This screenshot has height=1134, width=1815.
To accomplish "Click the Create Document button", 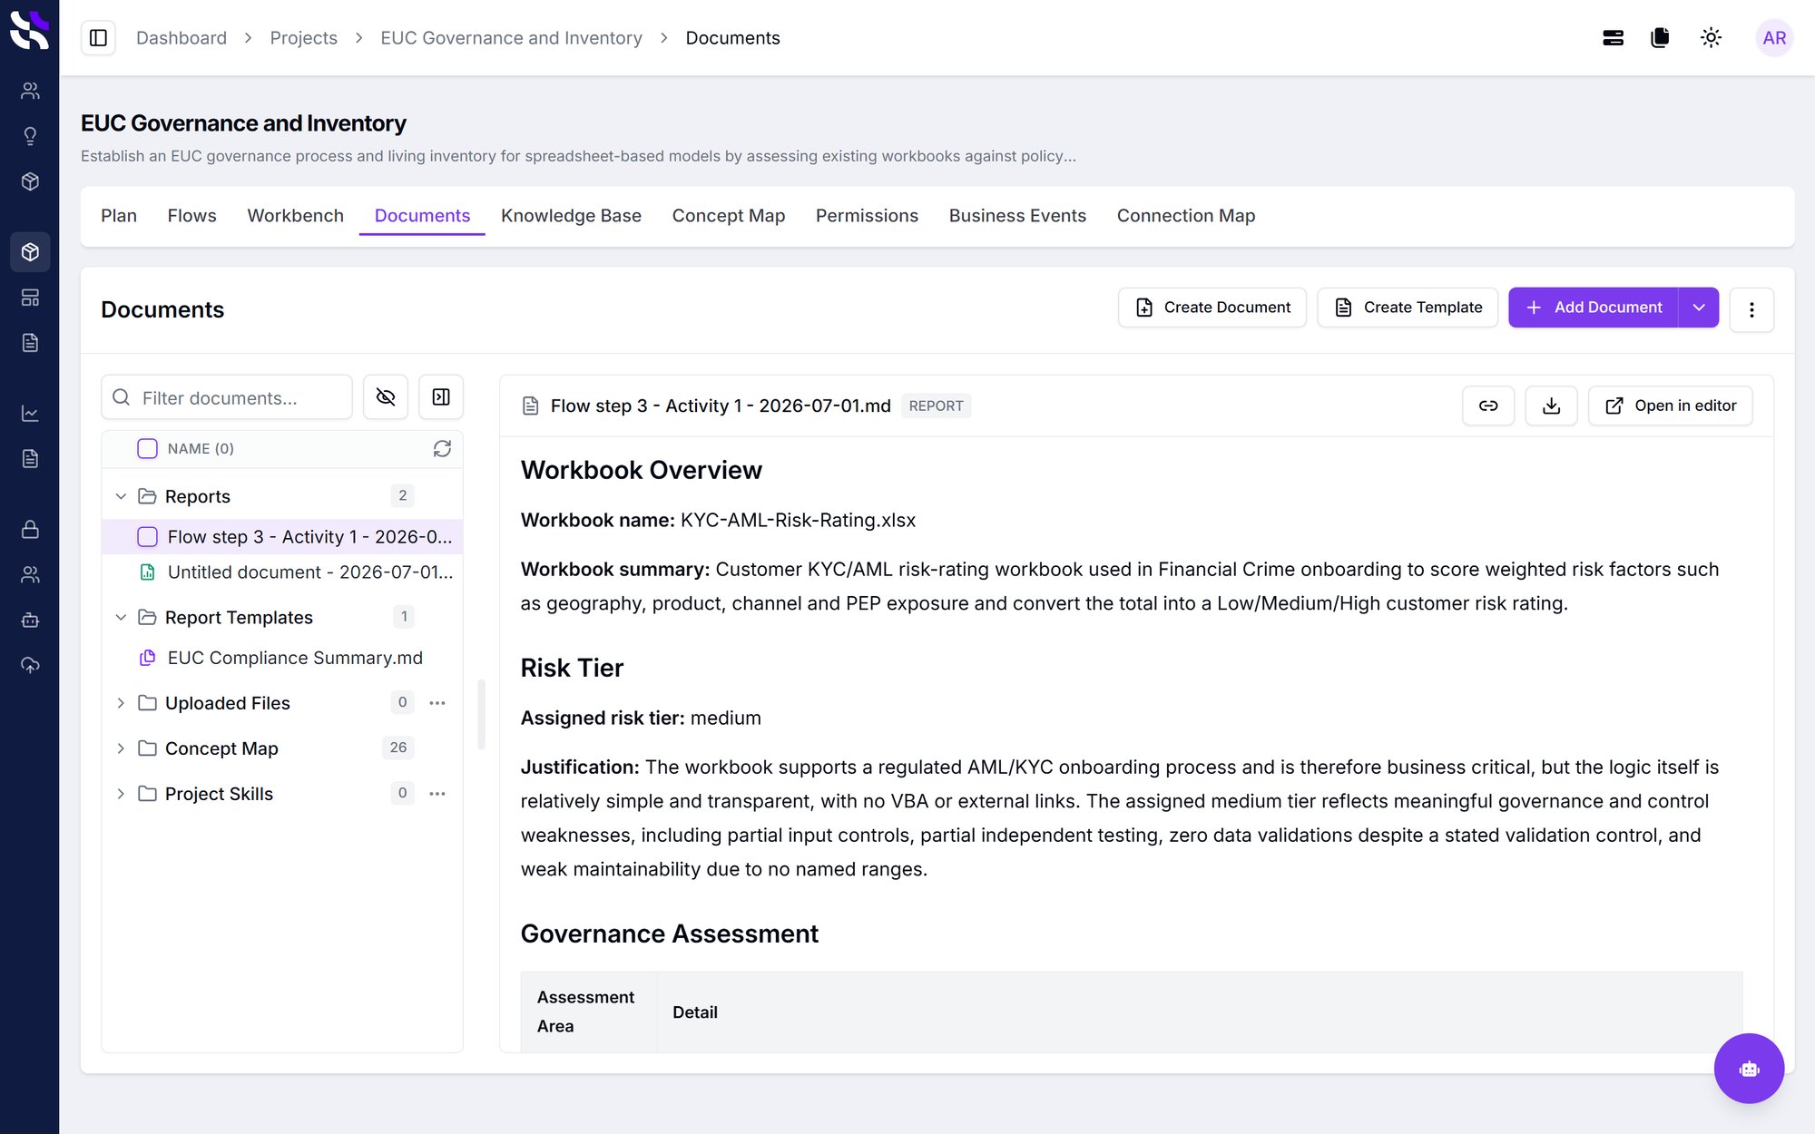I will pyautogui.click(x=1212, y=308).
